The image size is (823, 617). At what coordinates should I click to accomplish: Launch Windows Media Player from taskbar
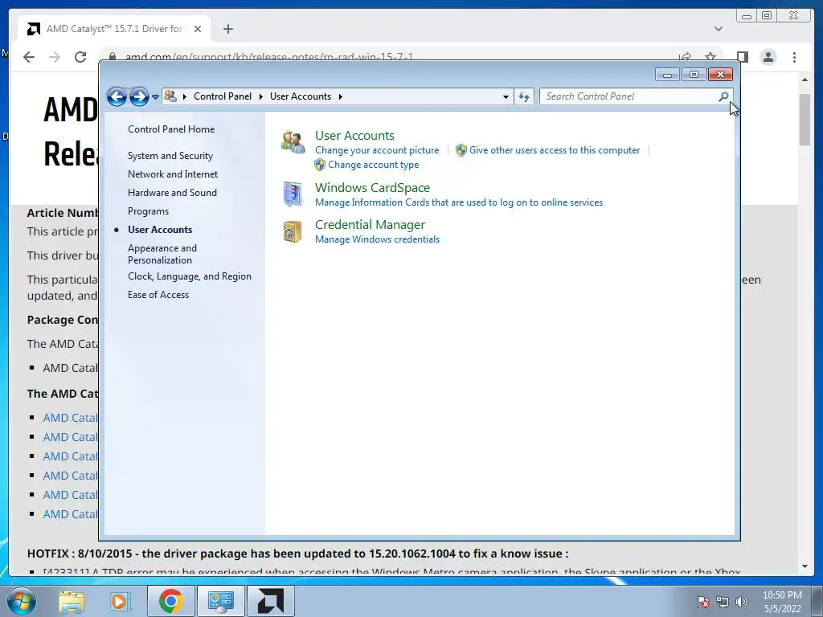tap(120, 601)
